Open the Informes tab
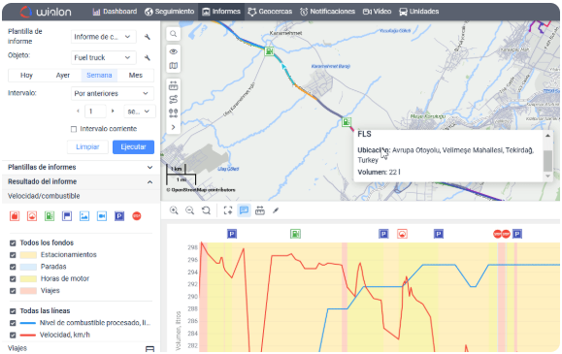The image size is (562, 354). coord(221,12)
